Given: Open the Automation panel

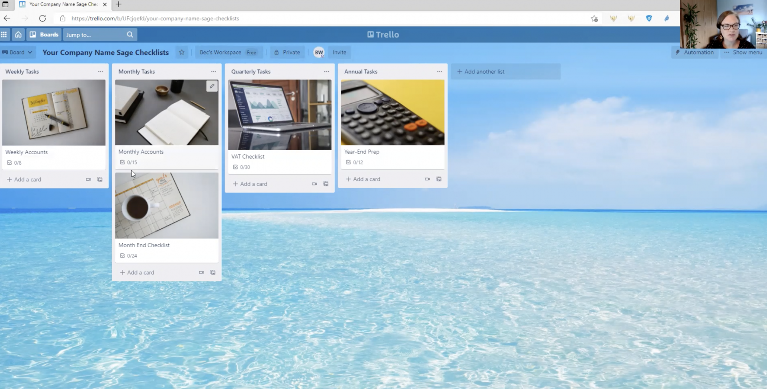Looking at the screenshot, I should coord(694,52).
